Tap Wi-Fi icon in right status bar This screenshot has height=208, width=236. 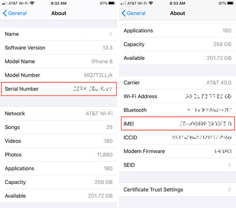coord(151,3)
